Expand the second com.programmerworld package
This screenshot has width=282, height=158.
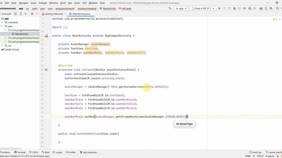(6, 38)
